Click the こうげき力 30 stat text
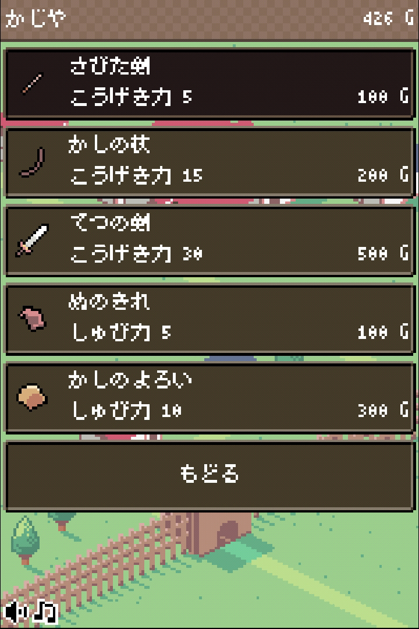The image size is (419, 629). tap(136, 254)
